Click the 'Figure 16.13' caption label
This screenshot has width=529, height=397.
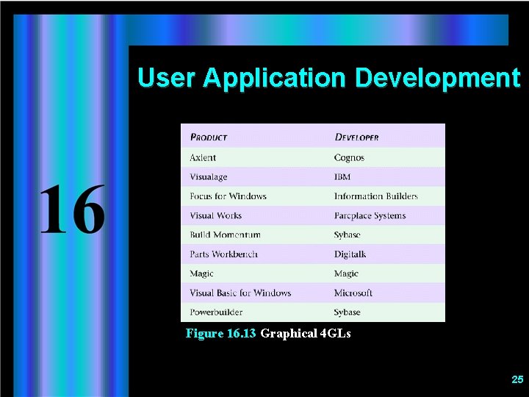tap(221, 334)
